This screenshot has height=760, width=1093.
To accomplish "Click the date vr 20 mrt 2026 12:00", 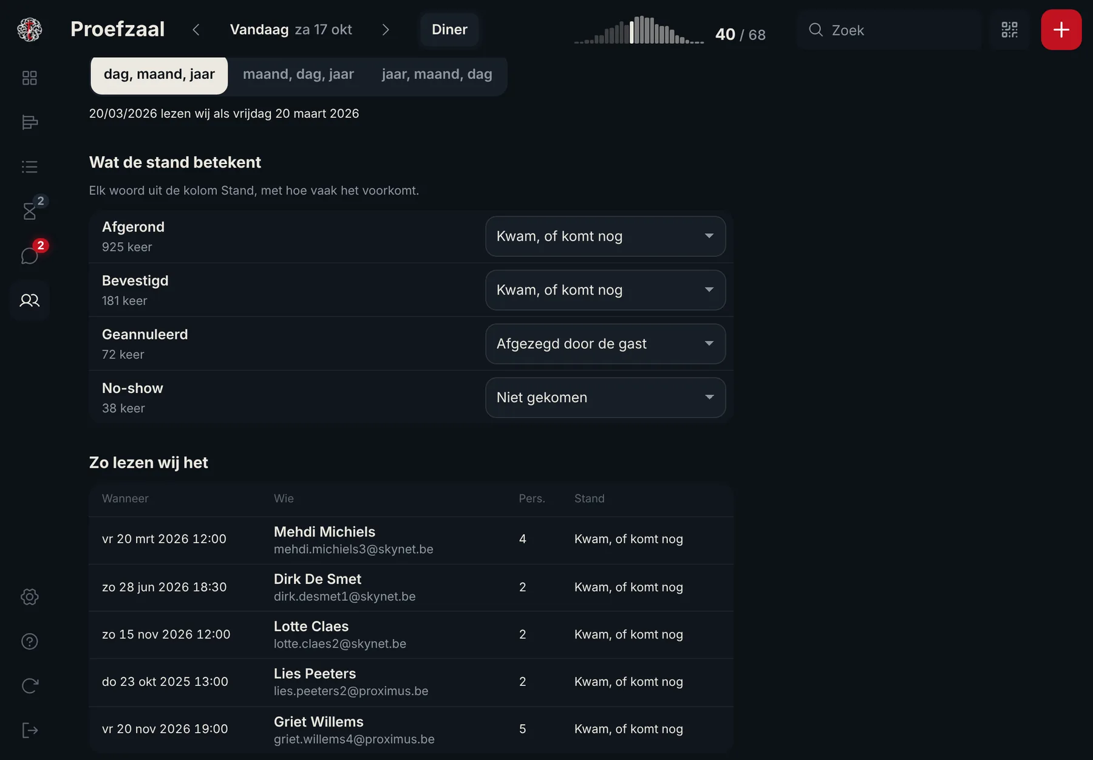I will tap(164, 539).
